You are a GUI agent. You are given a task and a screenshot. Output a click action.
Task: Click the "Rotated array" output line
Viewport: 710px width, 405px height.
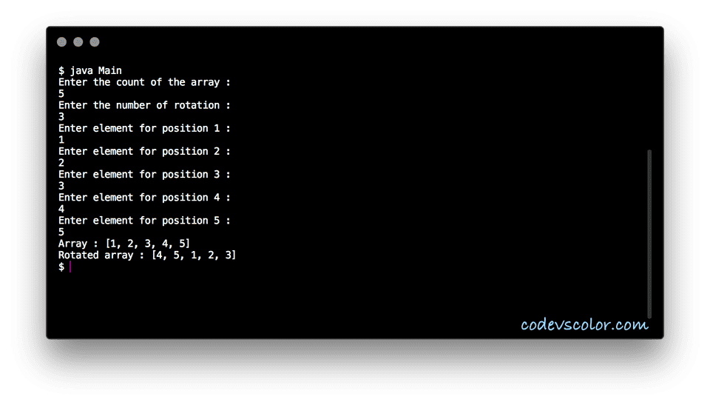point(147,255)
